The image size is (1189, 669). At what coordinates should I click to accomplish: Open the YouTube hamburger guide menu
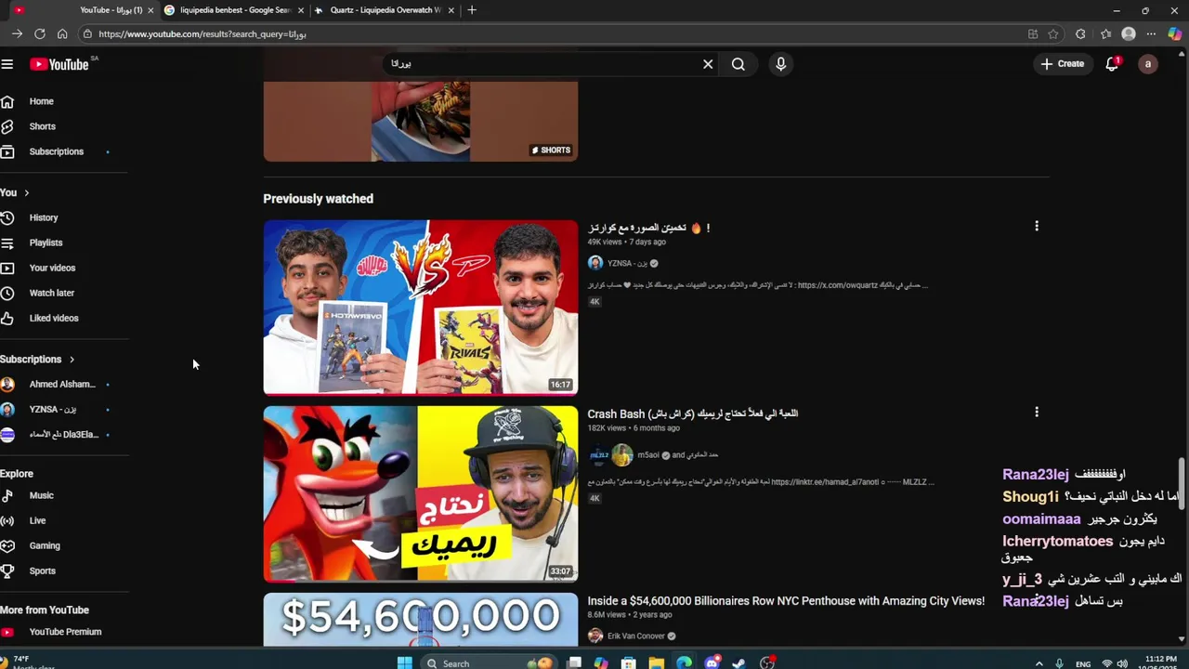pyautogui.click(x=7, y=64)
